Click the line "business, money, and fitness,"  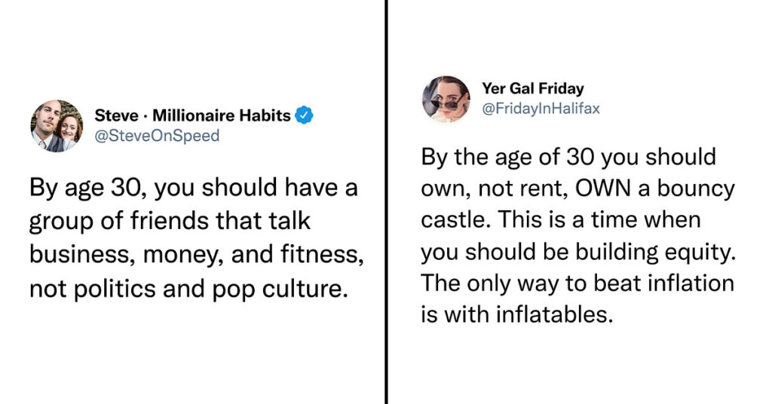pyautogui.click(x=197, y=255)
